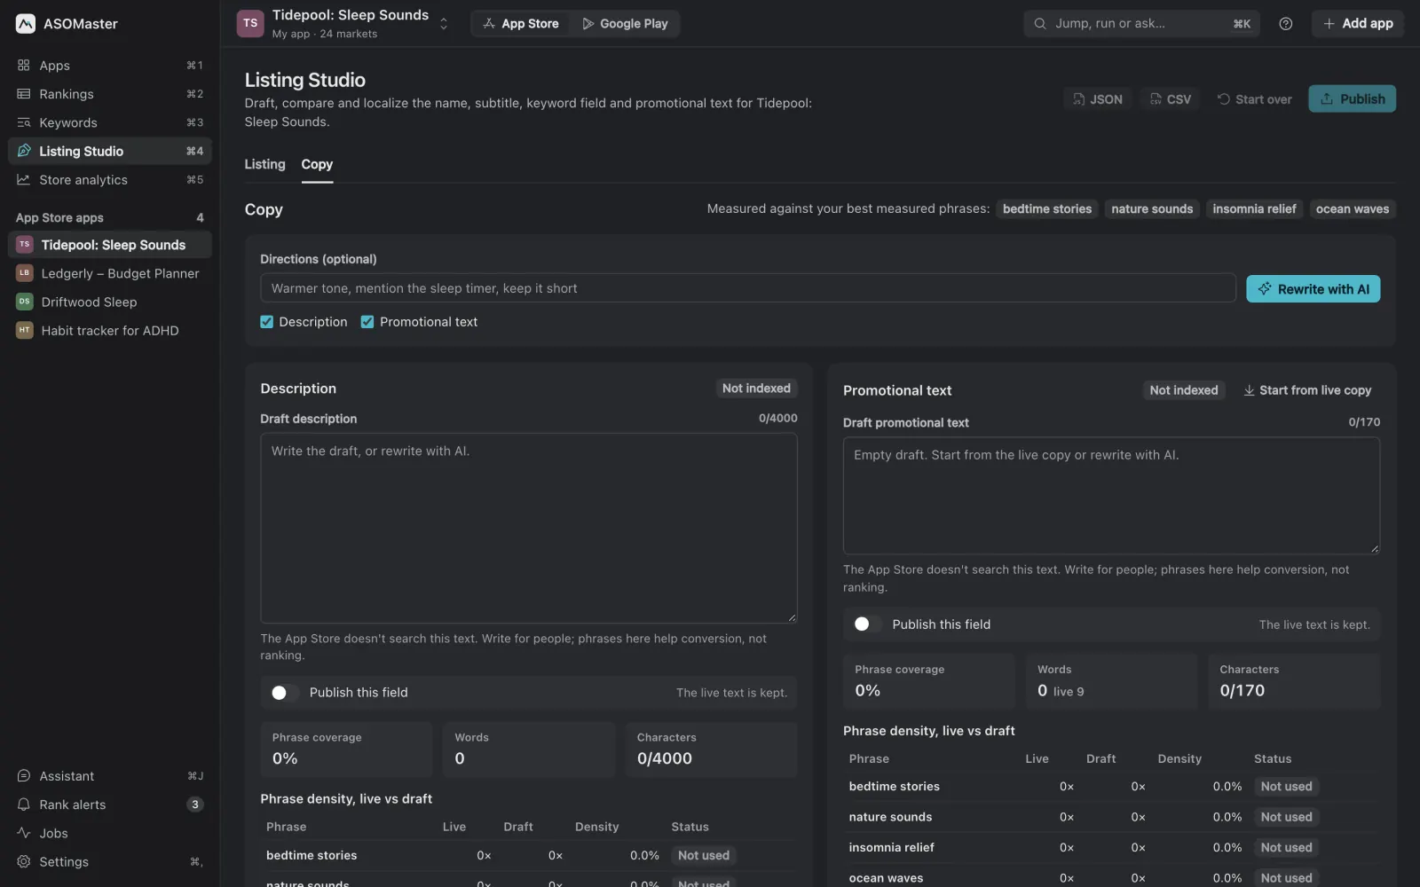Viewport: 1420px width, 887px height.
Task: Click the nature sounds phrase chip
Action: click(1152, 209)
